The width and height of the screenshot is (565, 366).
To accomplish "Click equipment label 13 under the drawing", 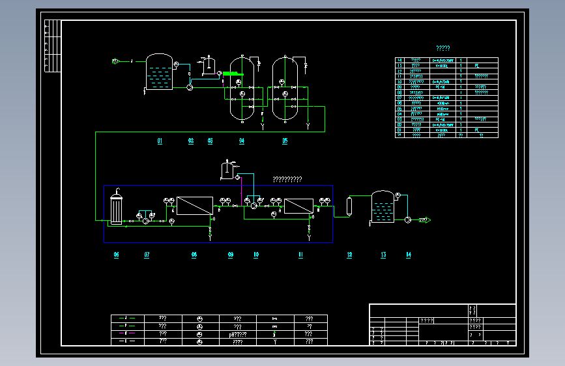I will [383, 255].
